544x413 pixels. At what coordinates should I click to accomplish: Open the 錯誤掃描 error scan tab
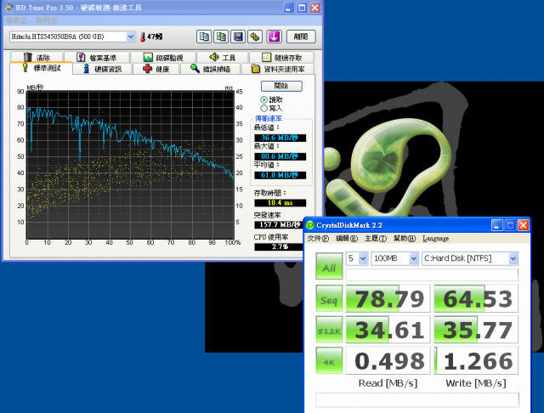click(211, 69)
